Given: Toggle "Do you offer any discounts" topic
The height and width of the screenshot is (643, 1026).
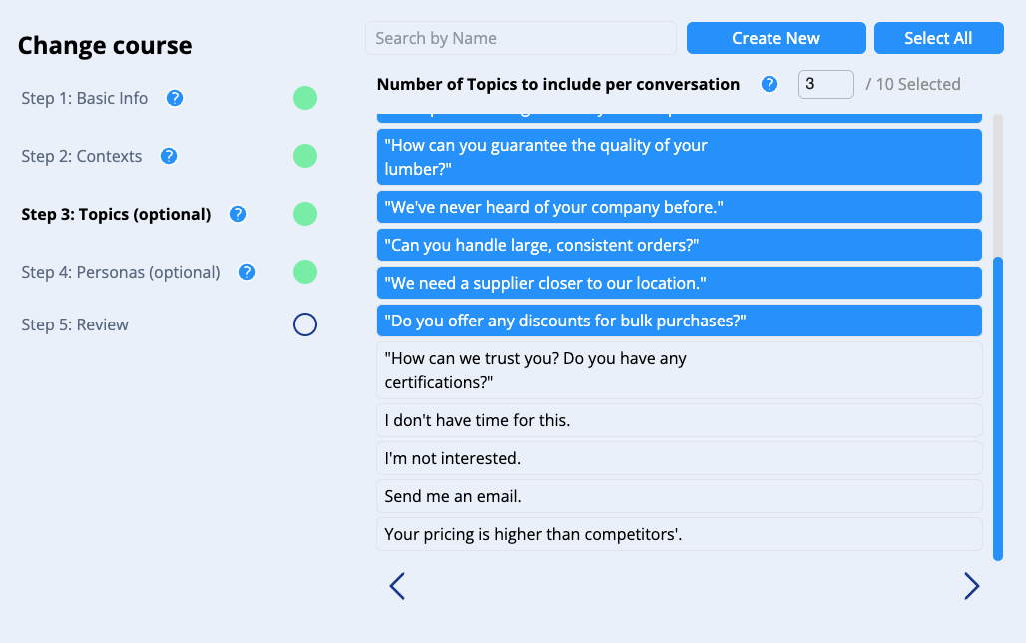Looking at the screenshot, I should (x=679, y=321).
